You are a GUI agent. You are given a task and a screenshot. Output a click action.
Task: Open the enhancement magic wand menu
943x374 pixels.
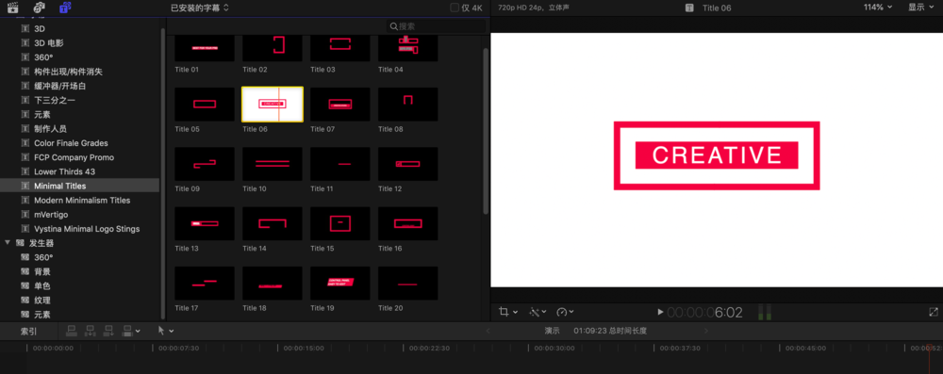tap(538, 312)
